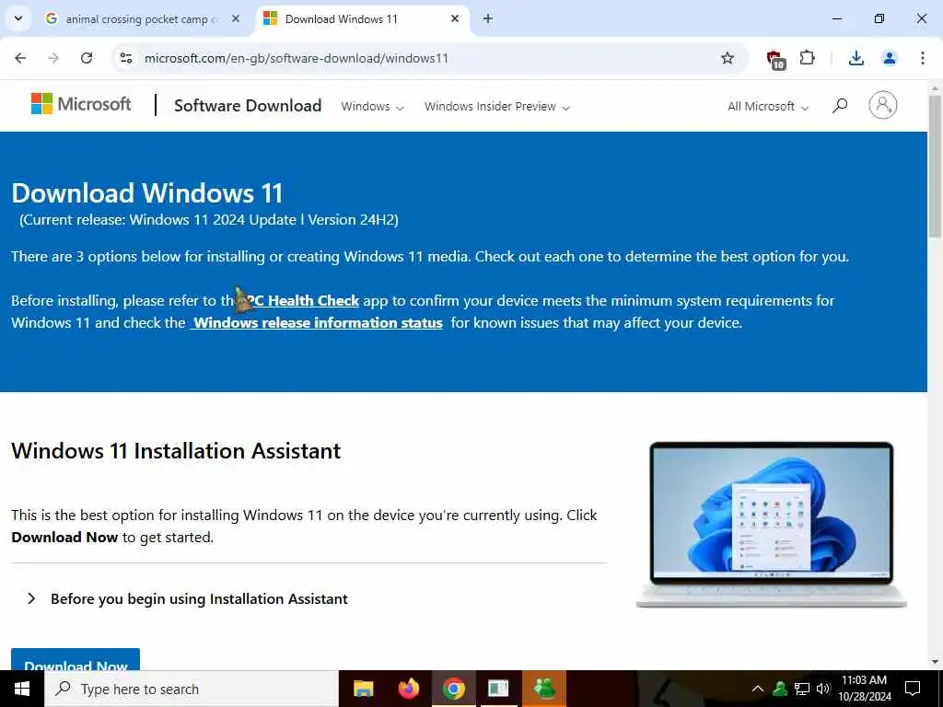Open a new browser tab
Screen dimensions: 943x707
pyautogui.click(x=488, y=18)
